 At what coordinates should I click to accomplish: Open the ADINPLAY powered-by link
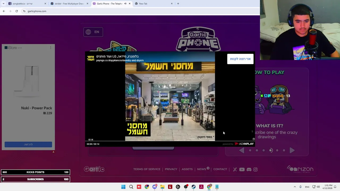pos(238,144)
